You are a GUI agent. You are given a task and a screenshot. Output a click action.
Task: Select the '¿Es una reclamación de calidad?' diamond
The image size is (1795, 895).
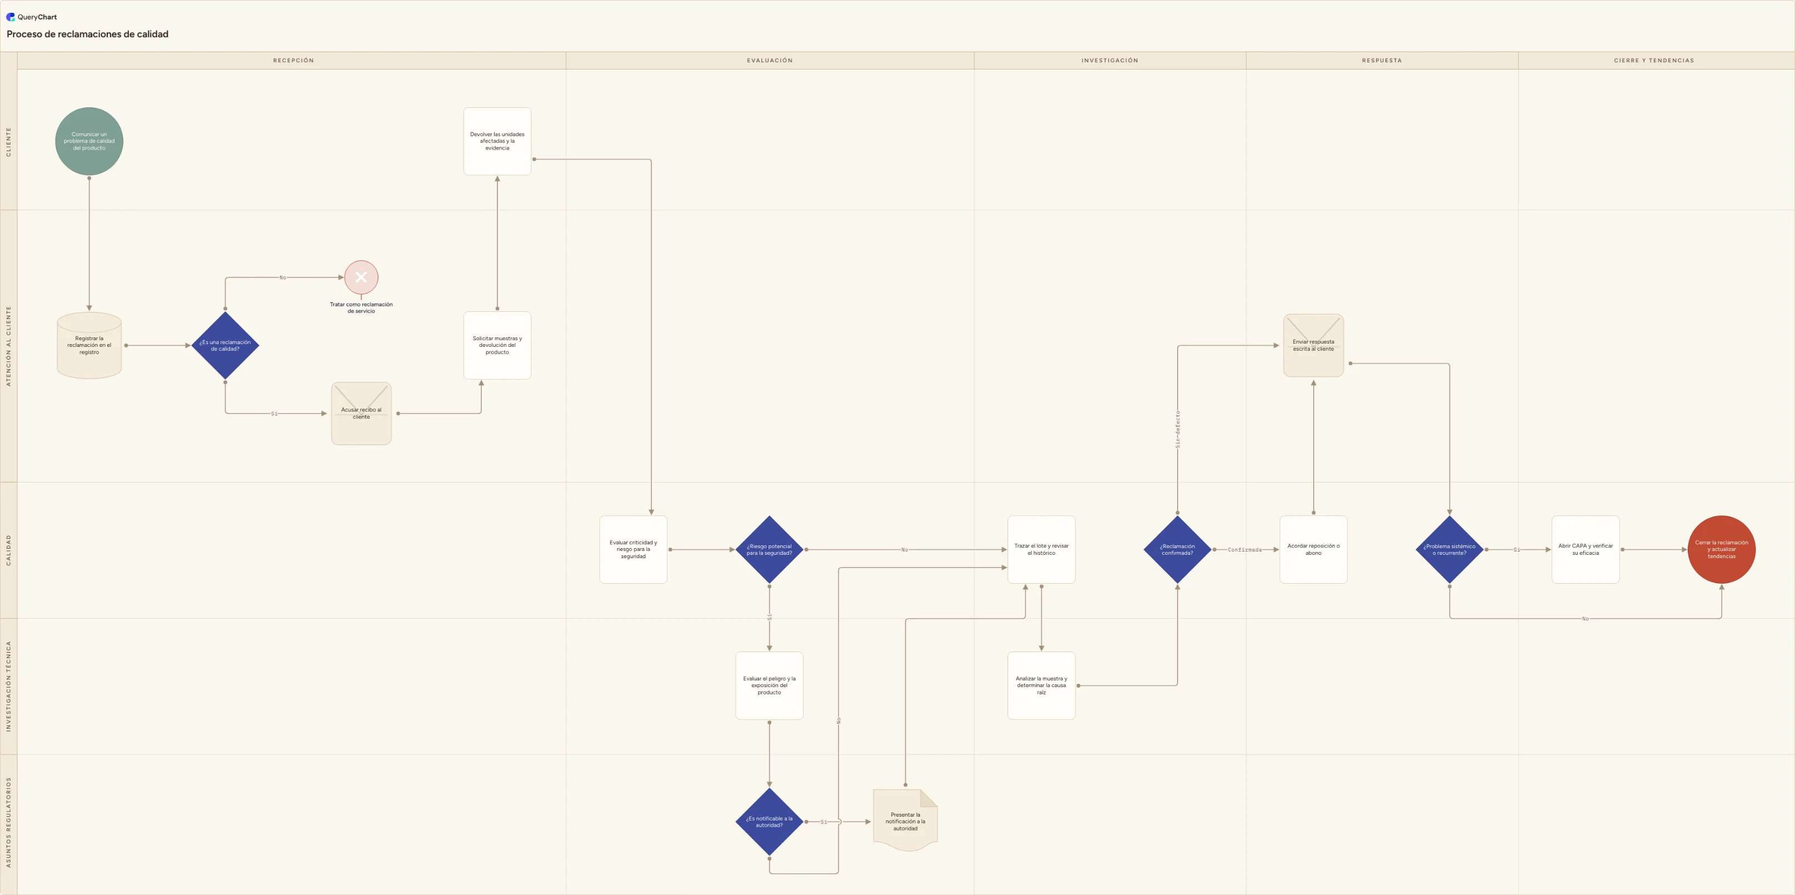[225, 345]
